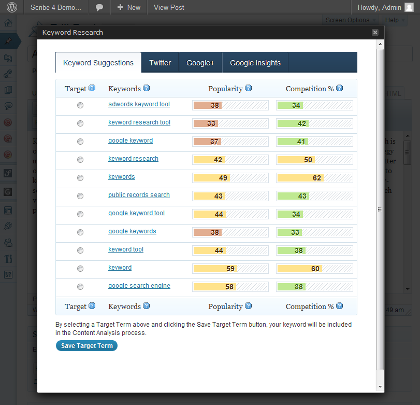Select radio button for keyword research

(x=80, y=160)
